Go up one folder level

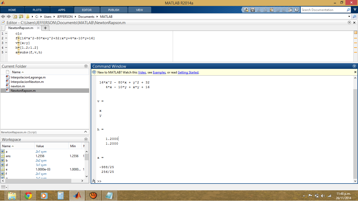(15, 16)
